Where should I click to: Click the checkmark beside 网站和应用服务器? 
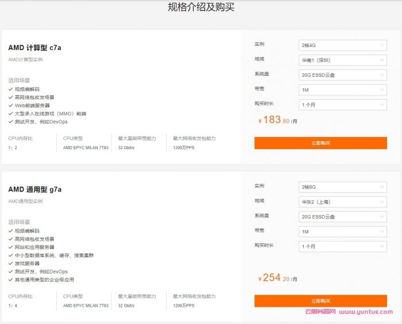(x=11, y=247)
